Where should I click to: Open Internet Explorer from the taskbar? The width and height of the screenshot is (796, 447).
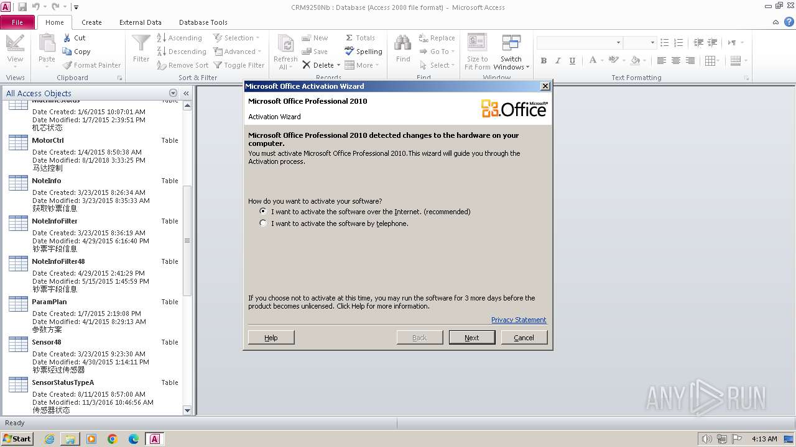[x=49, y=439]
